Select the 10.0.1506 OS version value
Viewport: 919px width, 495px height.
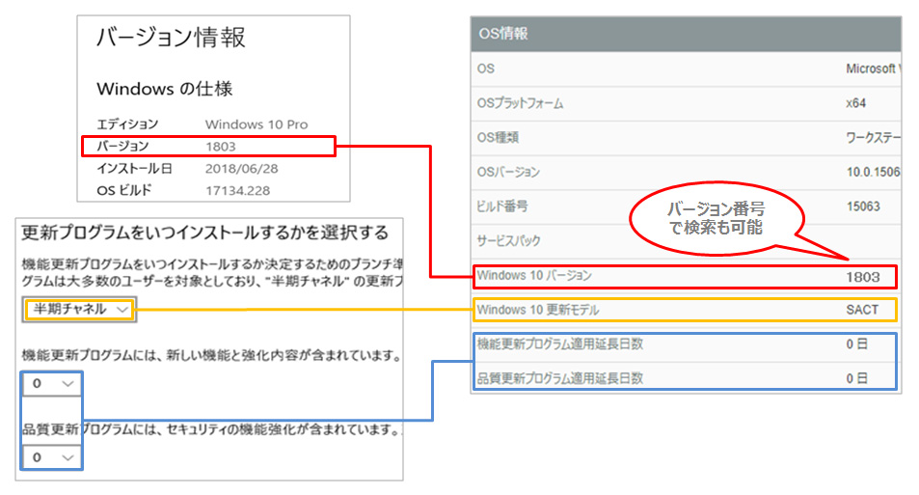click(873, 172)
